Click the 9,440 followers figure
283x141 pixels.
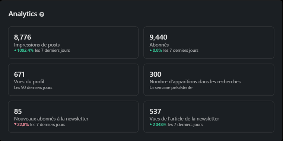click(158, 37)
